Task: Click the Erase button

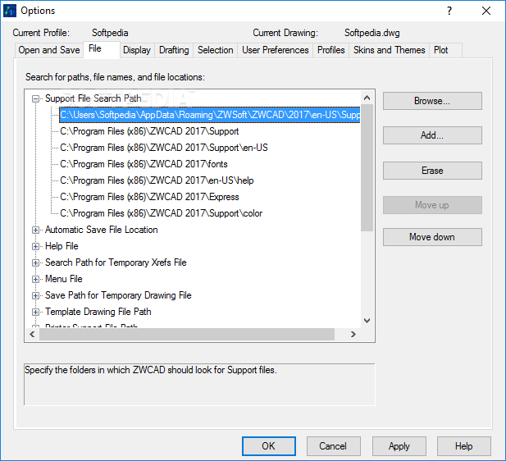Action: click(x=432, y=171)
